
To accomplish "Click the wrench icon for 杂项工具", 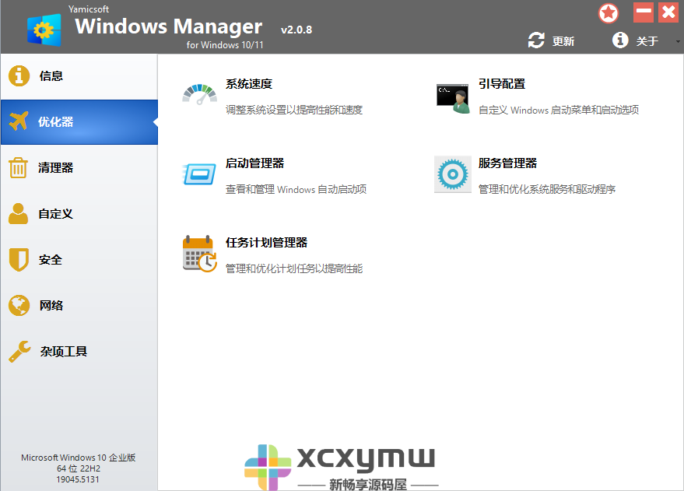I will coord(19,352).
